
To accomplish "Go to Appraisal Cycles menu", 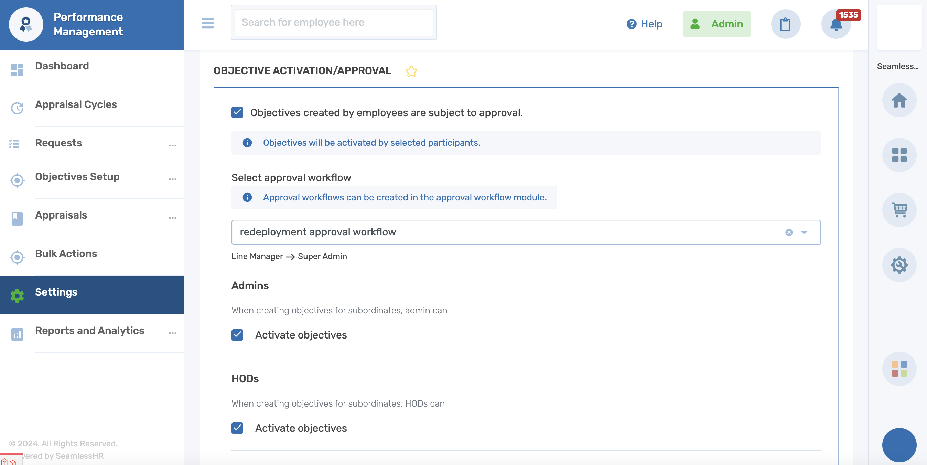I will (76, 104).
